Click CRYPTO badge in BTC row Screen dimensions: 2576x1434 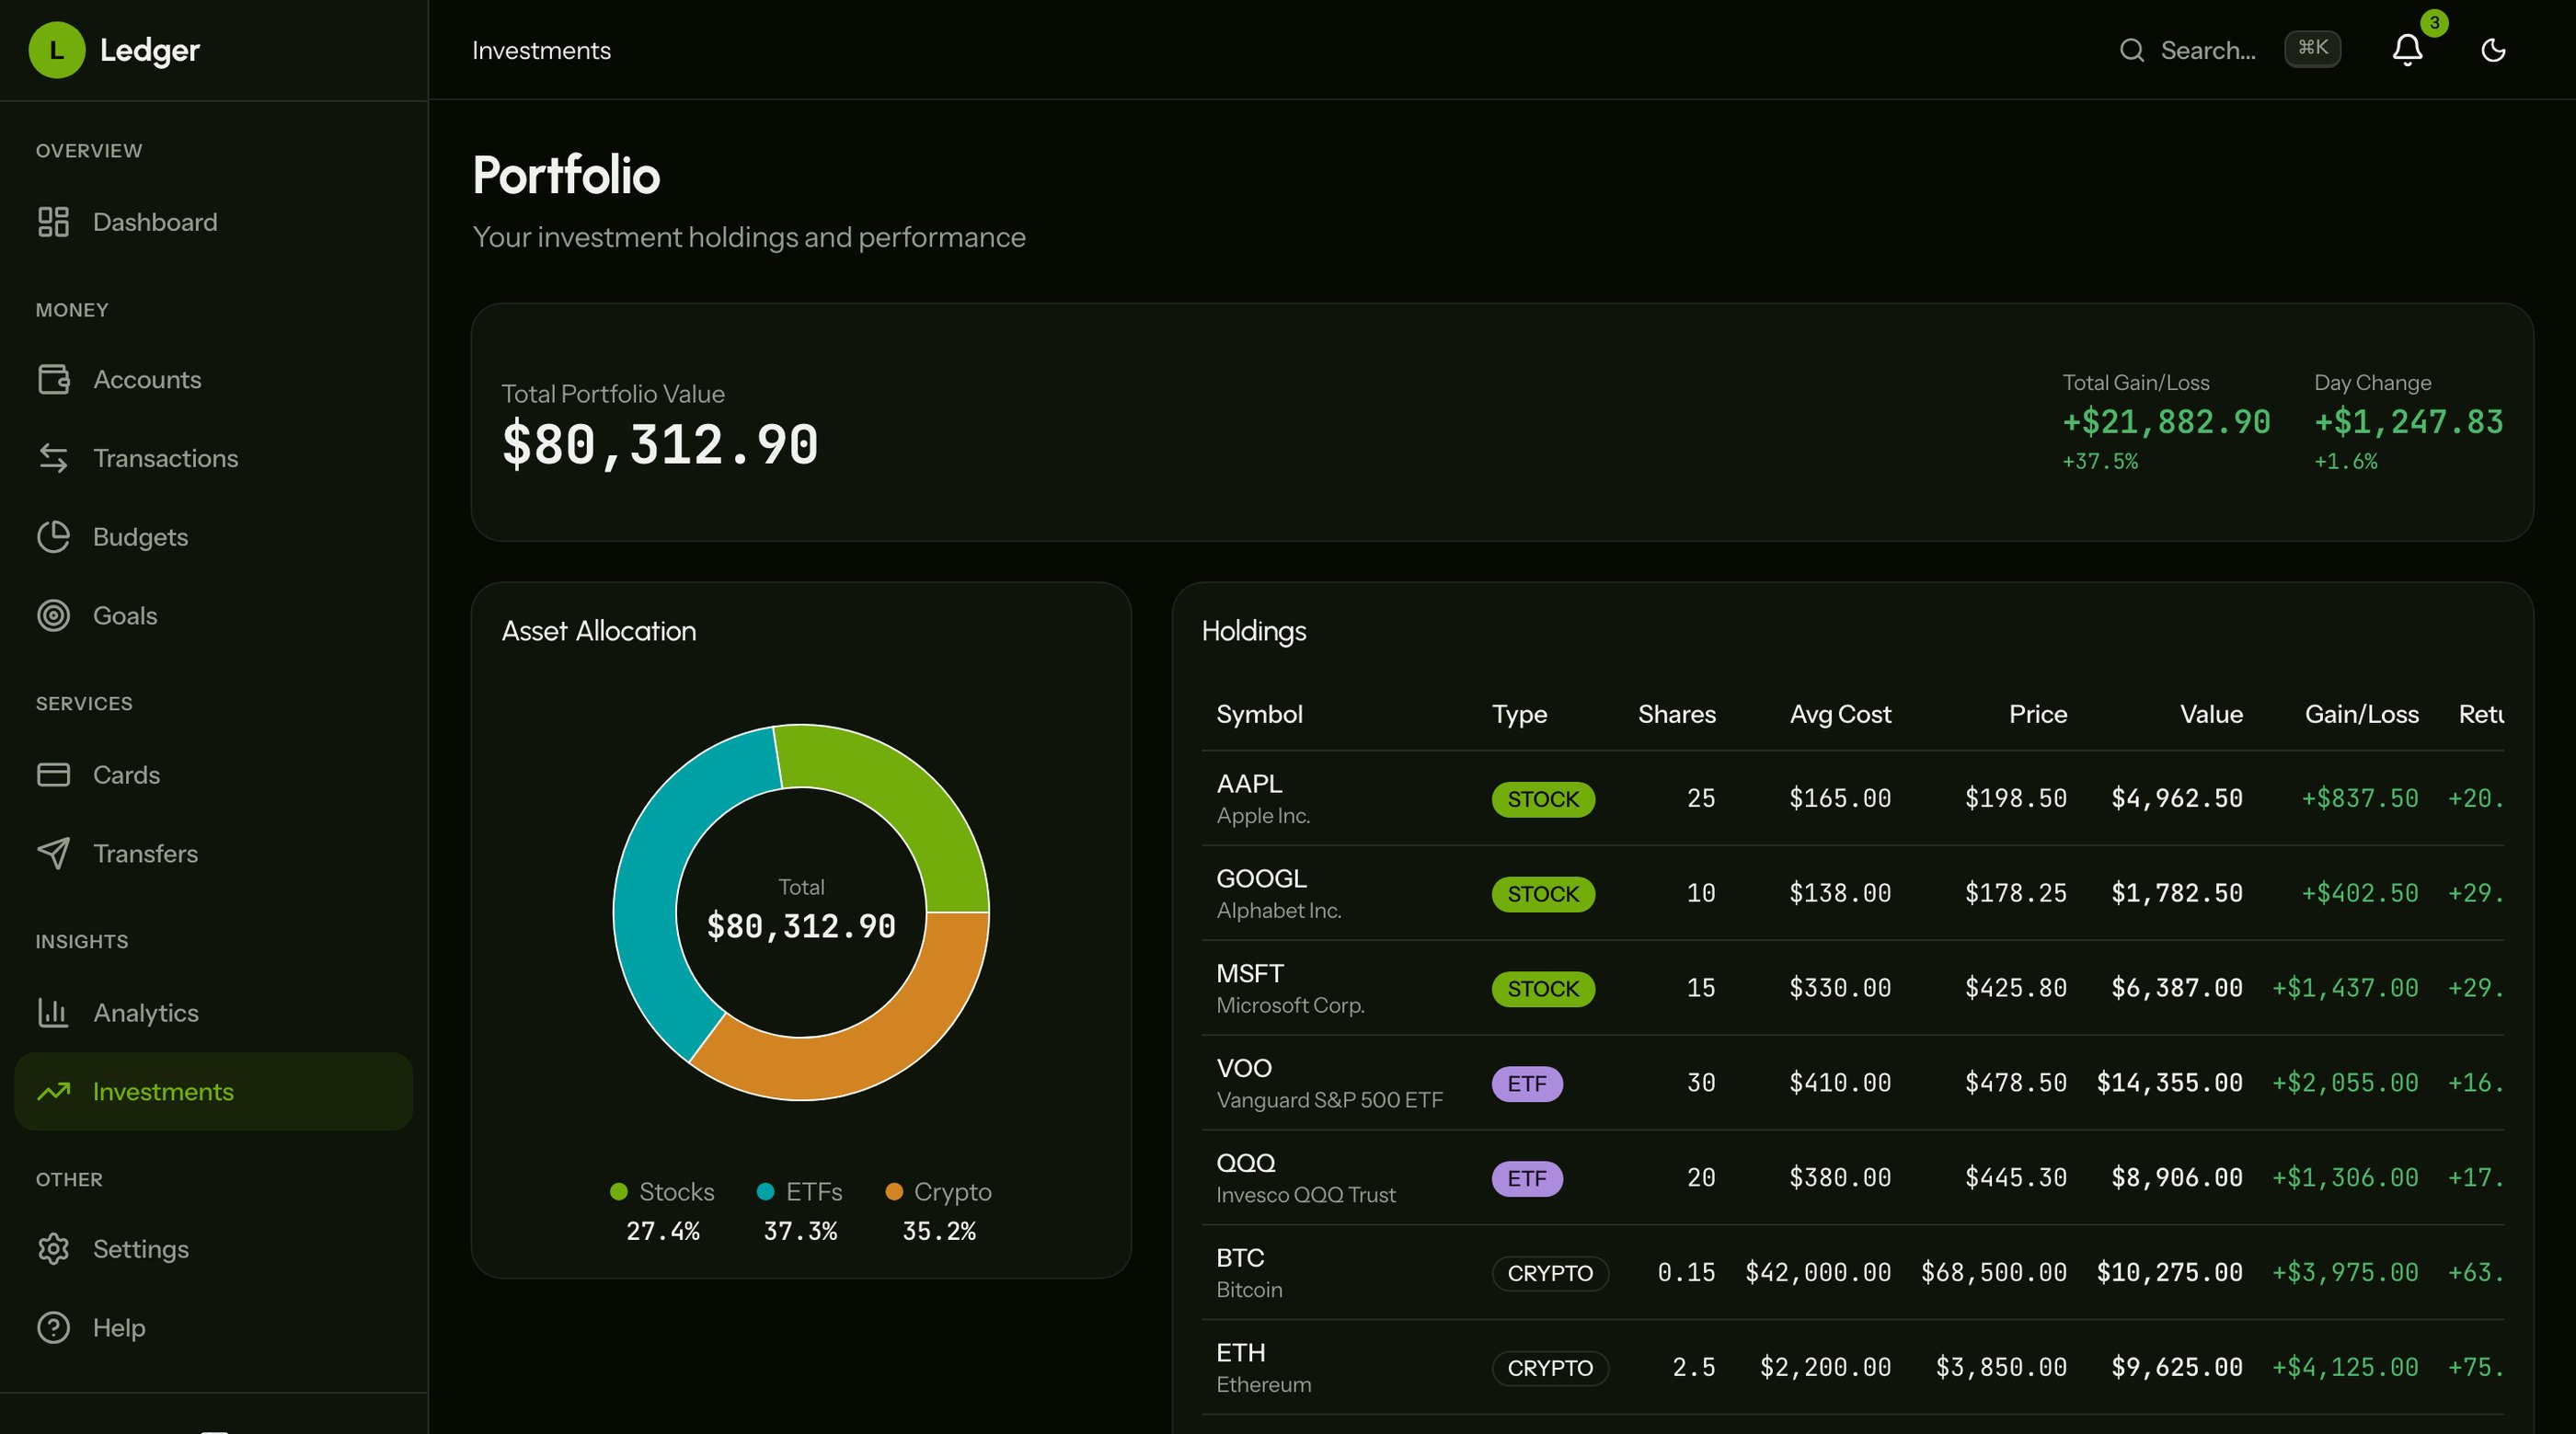(x=1550, y=1273)
